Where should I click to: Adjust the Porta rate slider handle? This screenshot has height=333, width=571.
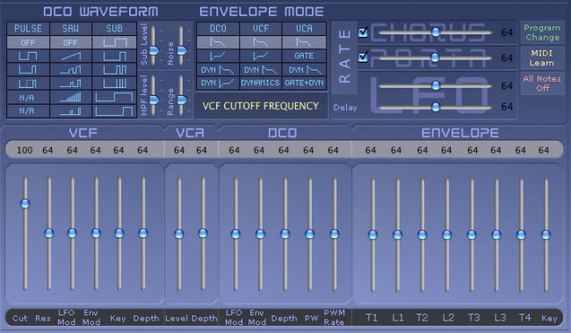[435, 57]
